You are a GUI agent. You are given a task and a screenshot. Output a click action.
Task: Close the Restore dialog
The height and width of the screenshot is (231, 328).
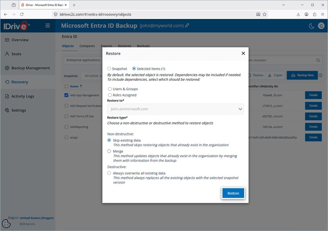tap(243, 53)
